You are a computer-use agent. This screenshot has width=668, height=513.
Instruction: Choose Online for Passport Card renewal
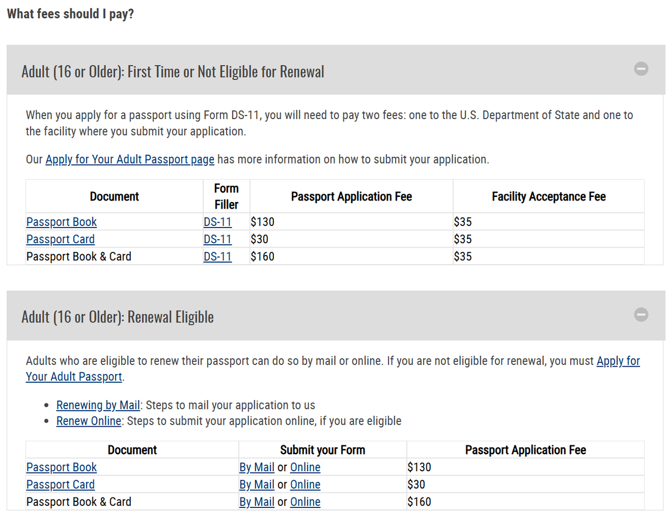(306, 485)
